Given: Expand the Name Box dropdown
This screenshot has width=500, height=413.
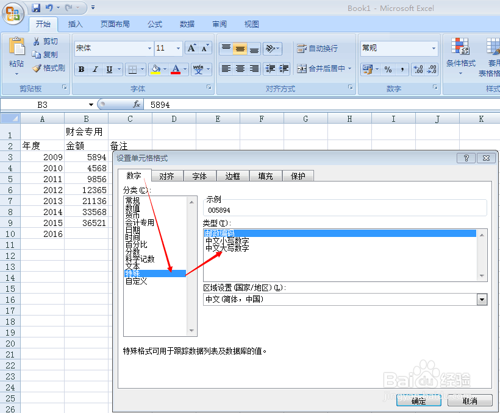Looking at the screenshot, I should pos(91,105).
